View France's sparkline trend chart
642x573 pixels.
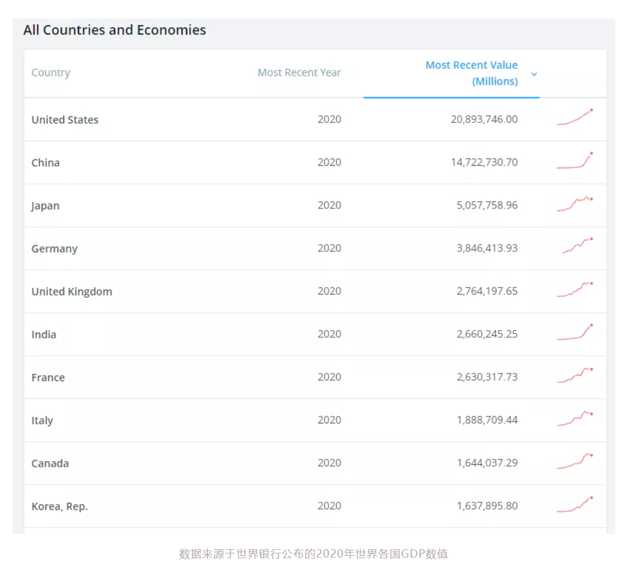click(574, 375)
